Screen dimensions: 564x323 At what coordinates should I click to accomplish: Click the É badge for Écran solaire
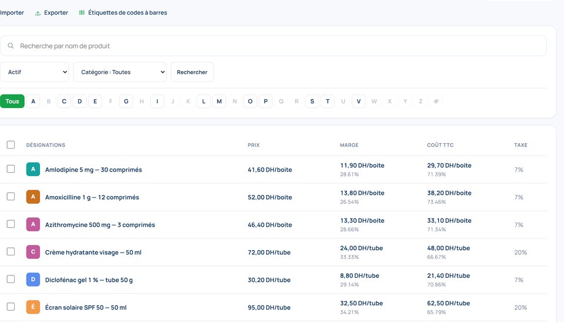[33, 307]
